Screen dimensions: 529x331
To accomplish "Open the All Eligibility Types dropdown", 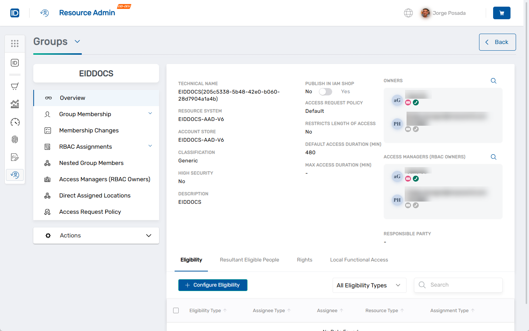I will (369, 285).
